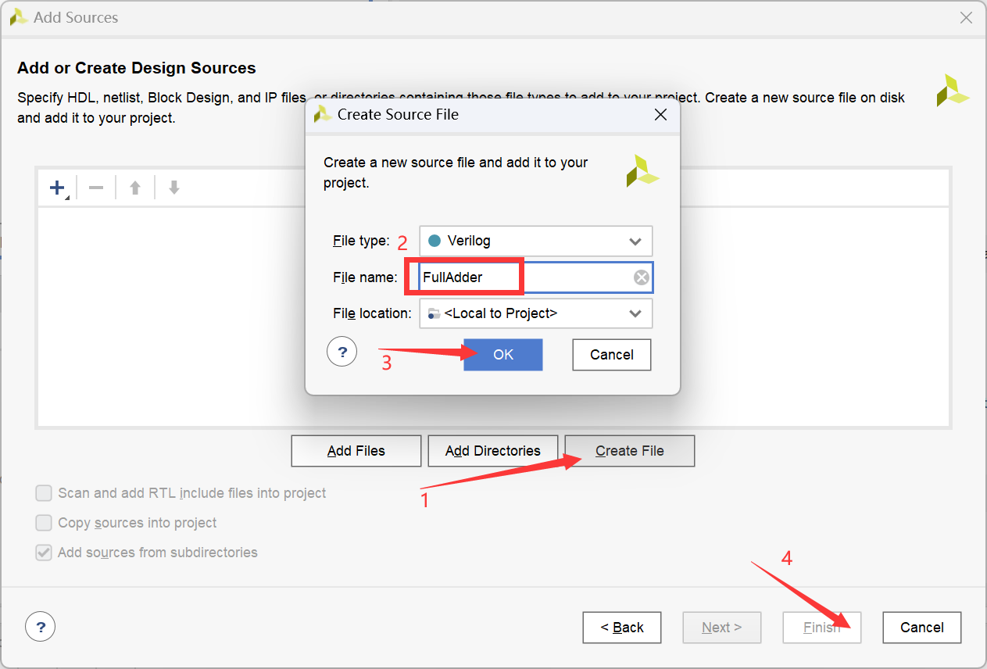Close the Create Source File dialog
987x669 pixels.
click(660, 115)
